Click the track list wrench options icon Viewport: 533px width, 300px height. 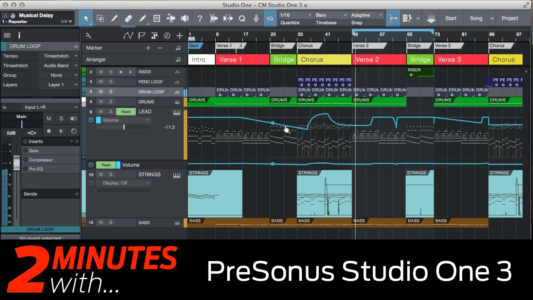click(88, 36)
